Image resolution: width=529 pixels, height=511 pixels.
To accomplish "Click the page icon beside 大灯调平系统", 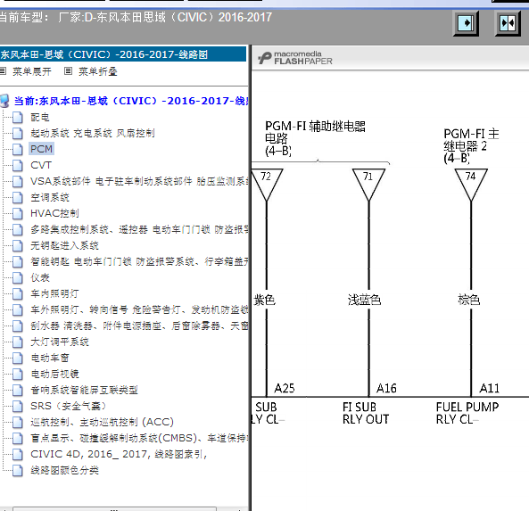I will click(18, 342).
